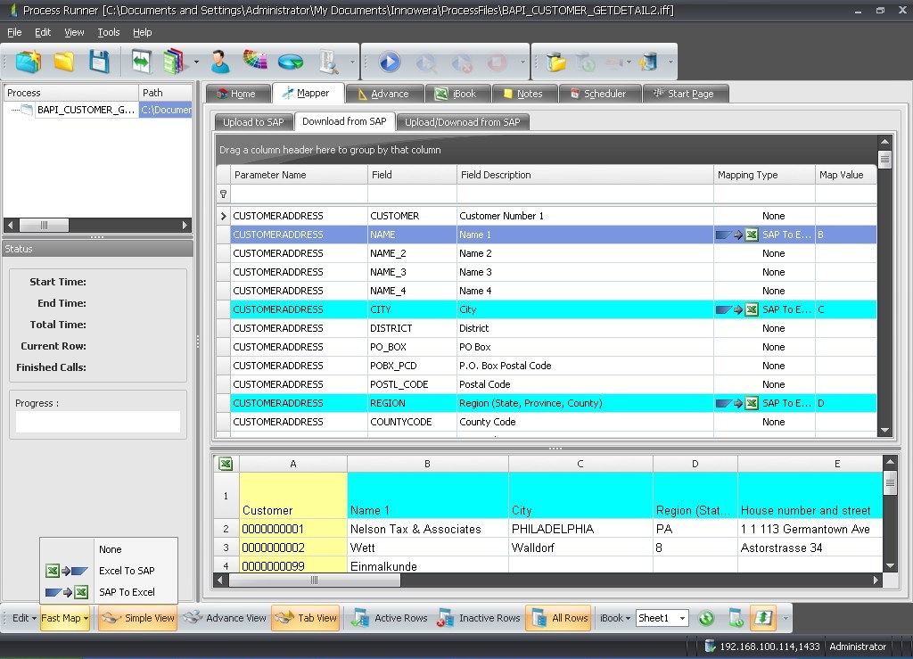Click the green refresh icon beside Sheet1
Screen dimensions: 913x659
tap(706, 618)
